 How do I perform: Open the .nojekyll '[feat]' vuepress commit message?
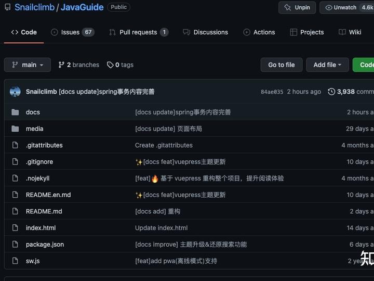209,178
